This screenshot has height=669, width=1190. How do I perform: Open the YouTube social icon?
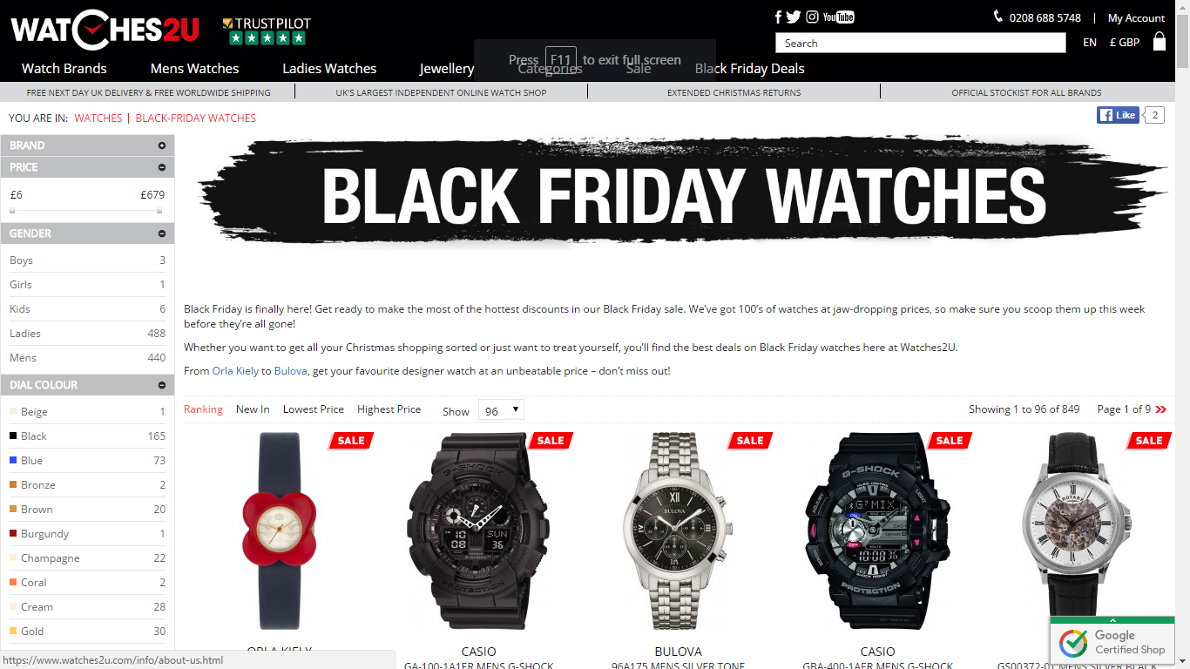pos(839,17)
